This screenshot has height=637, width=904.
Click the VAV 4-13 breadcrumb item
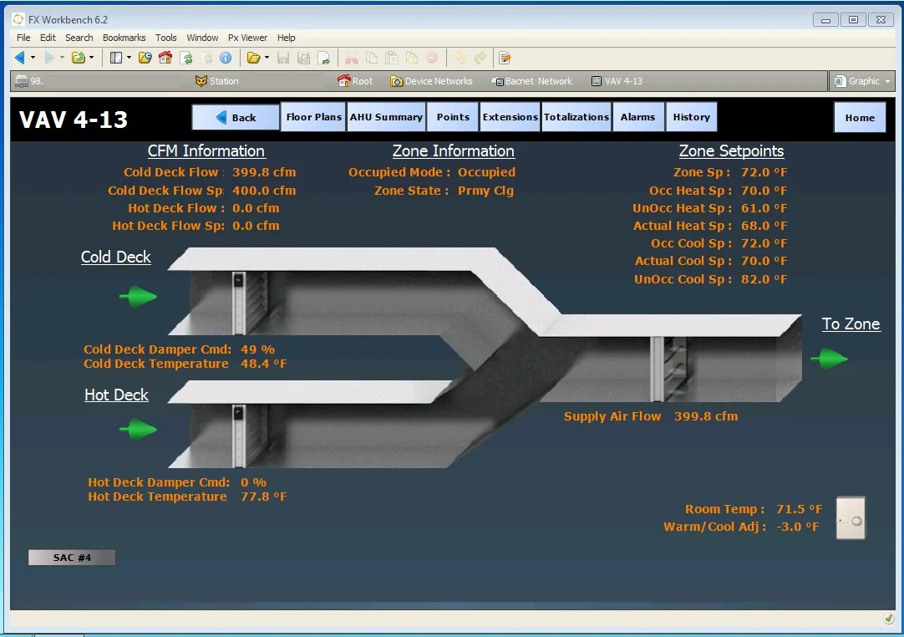coord(613,81)
